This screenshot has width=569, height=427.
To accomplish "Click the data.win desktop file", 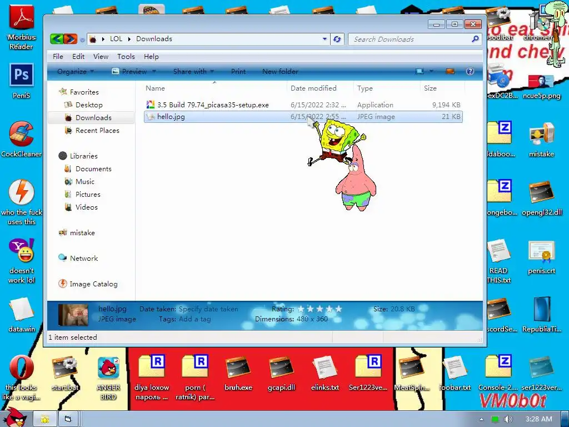I will (x=22, y=315).
